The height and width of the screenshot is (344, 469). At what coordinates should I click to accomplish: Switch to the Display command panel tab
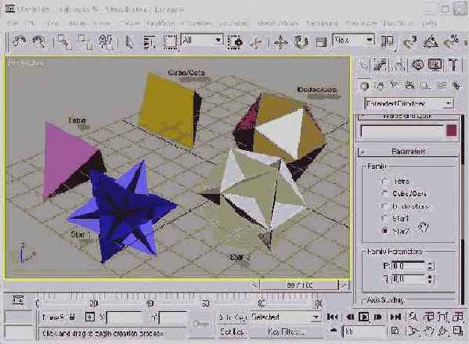tap(435, 64)
